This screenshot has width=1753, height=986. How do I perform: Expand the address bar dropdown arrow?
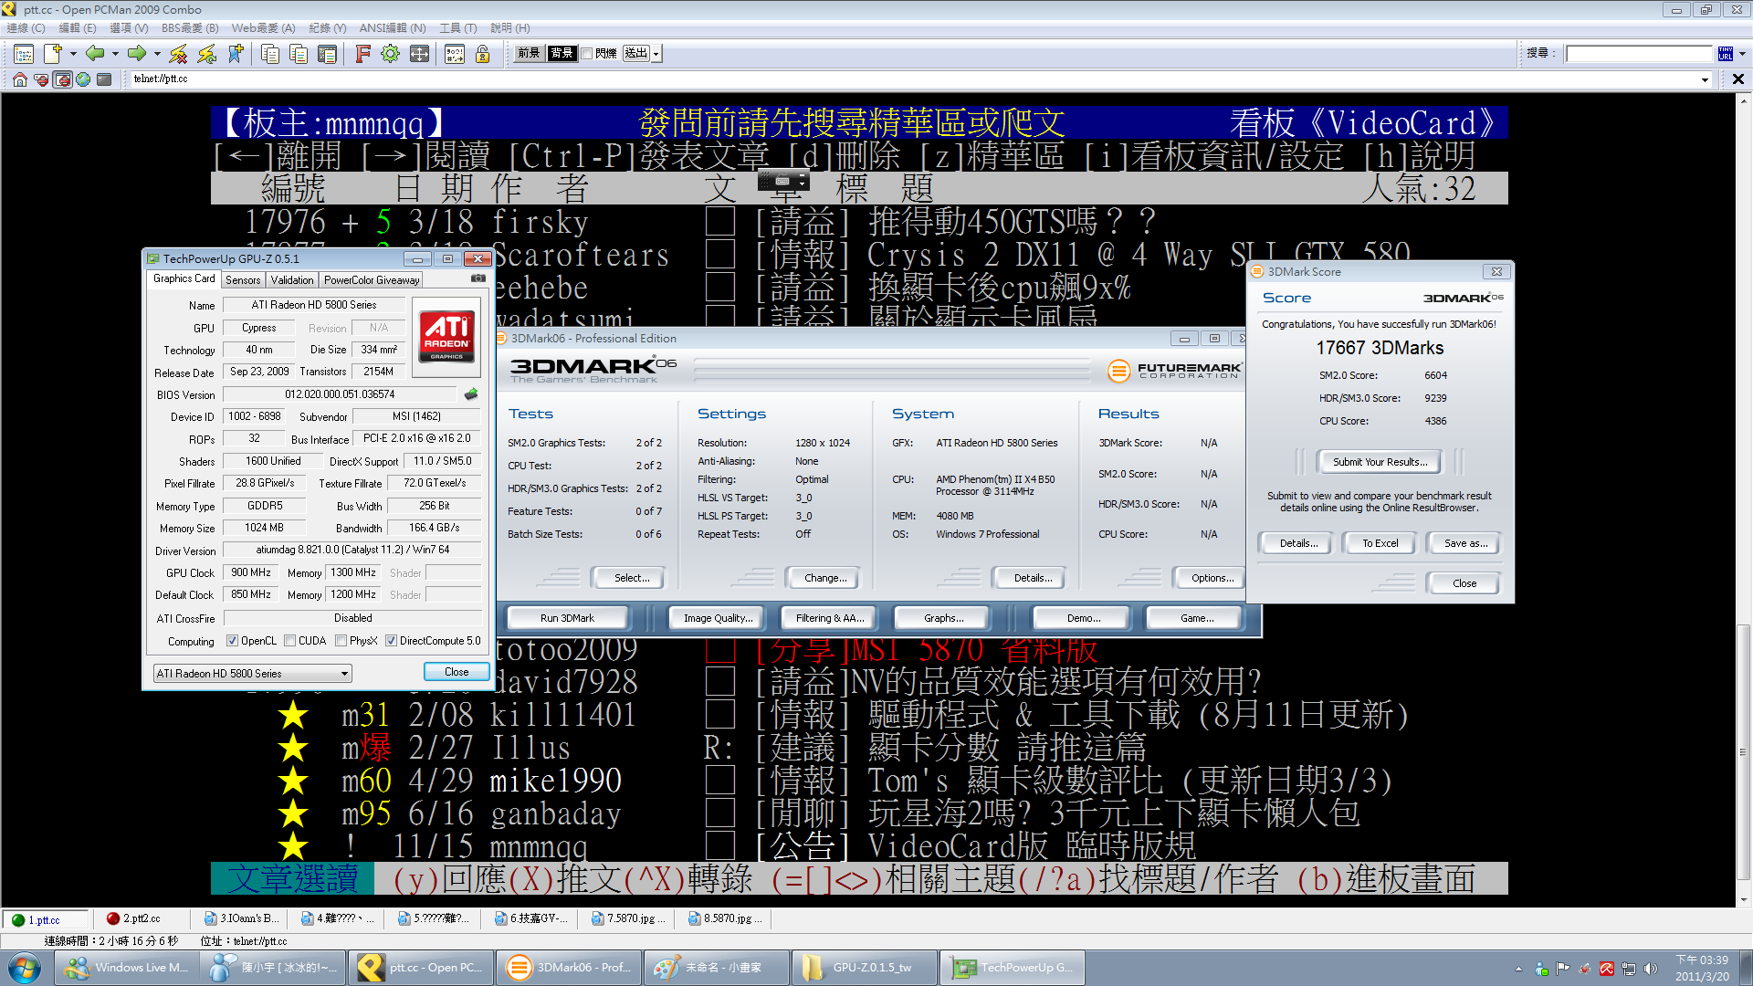coord(1704,79)
